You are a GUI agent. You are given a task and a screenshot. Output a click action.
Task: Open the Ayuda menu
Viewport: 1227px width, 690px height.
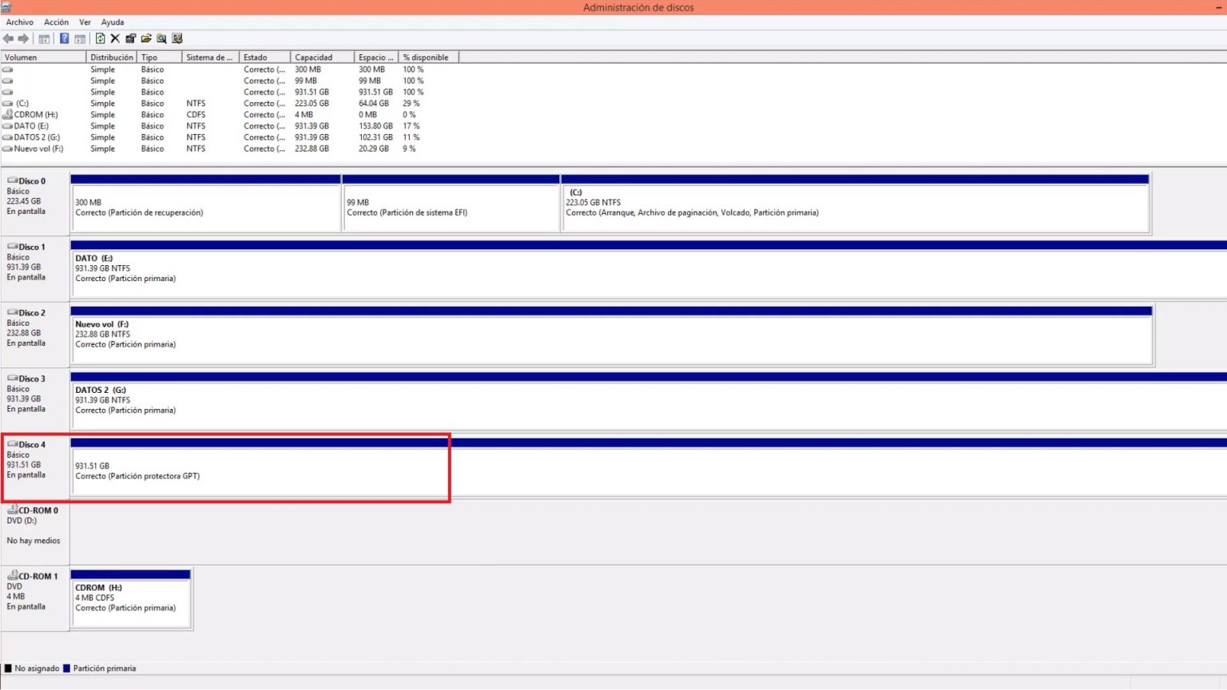113,22
